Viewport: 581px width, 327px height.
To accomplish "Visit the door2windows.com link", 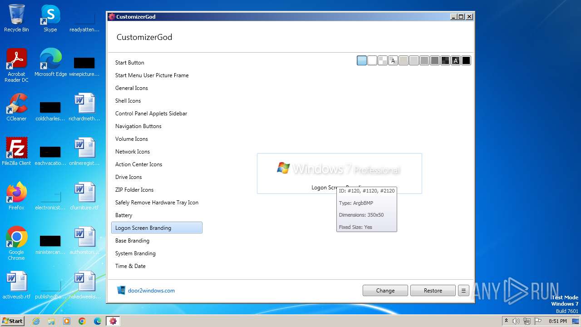I will coord(151,291).
